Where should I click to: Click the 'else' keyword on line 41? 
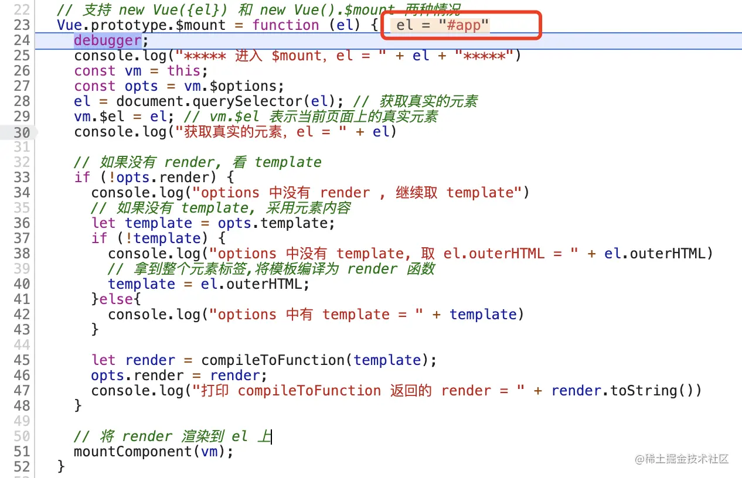(117, 299)
